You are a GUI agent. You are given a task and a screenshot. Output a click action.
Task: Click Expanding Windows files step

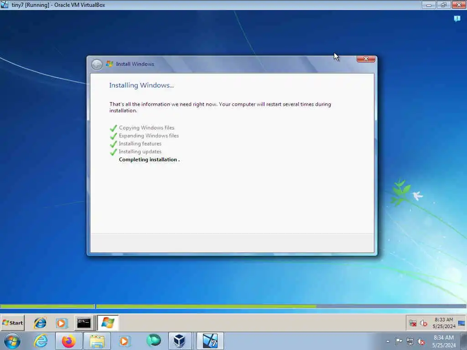pos(149,136)
